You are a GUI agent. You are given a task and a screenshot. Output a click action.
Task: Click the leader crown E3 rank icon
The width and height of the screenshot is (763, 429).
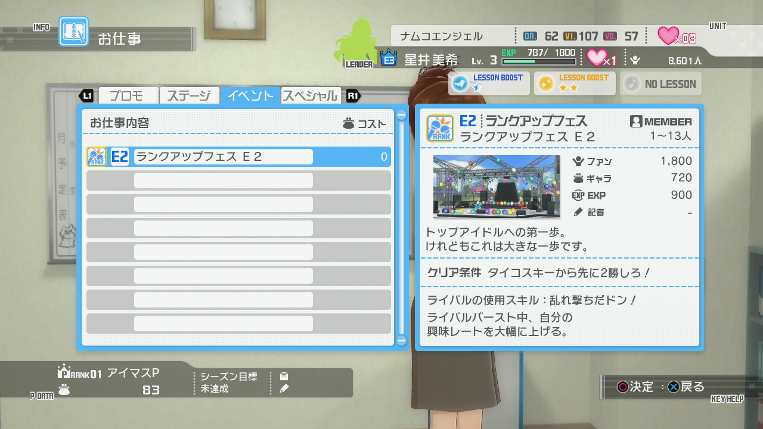pos(389,59)
